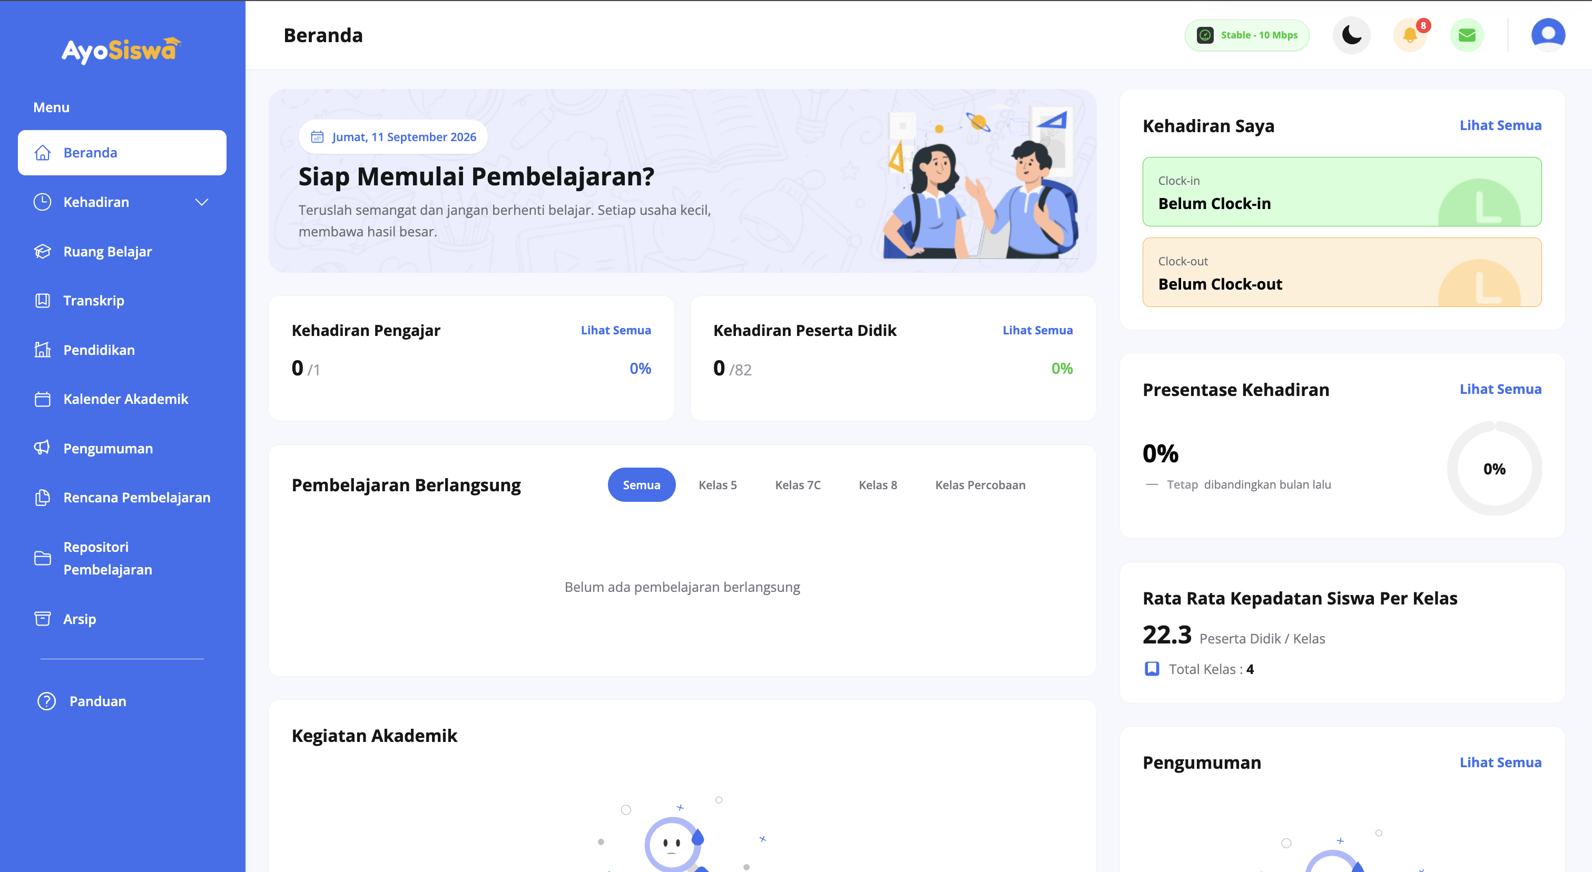The width and height of the screenshot is (1592, 872).
Task: Click the 0 /1 Kehadiran Pengajar count
Action: click(306, 369)
